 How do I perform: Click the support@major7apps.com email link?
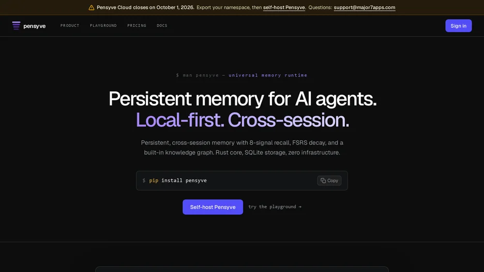click(364, 7)
